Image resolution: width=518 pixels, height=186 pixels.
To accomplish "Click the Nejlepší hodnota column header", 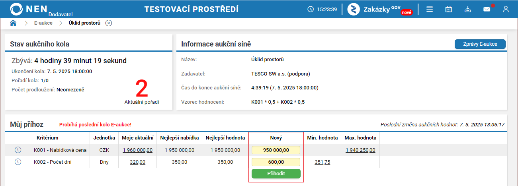I will (225, 138).
